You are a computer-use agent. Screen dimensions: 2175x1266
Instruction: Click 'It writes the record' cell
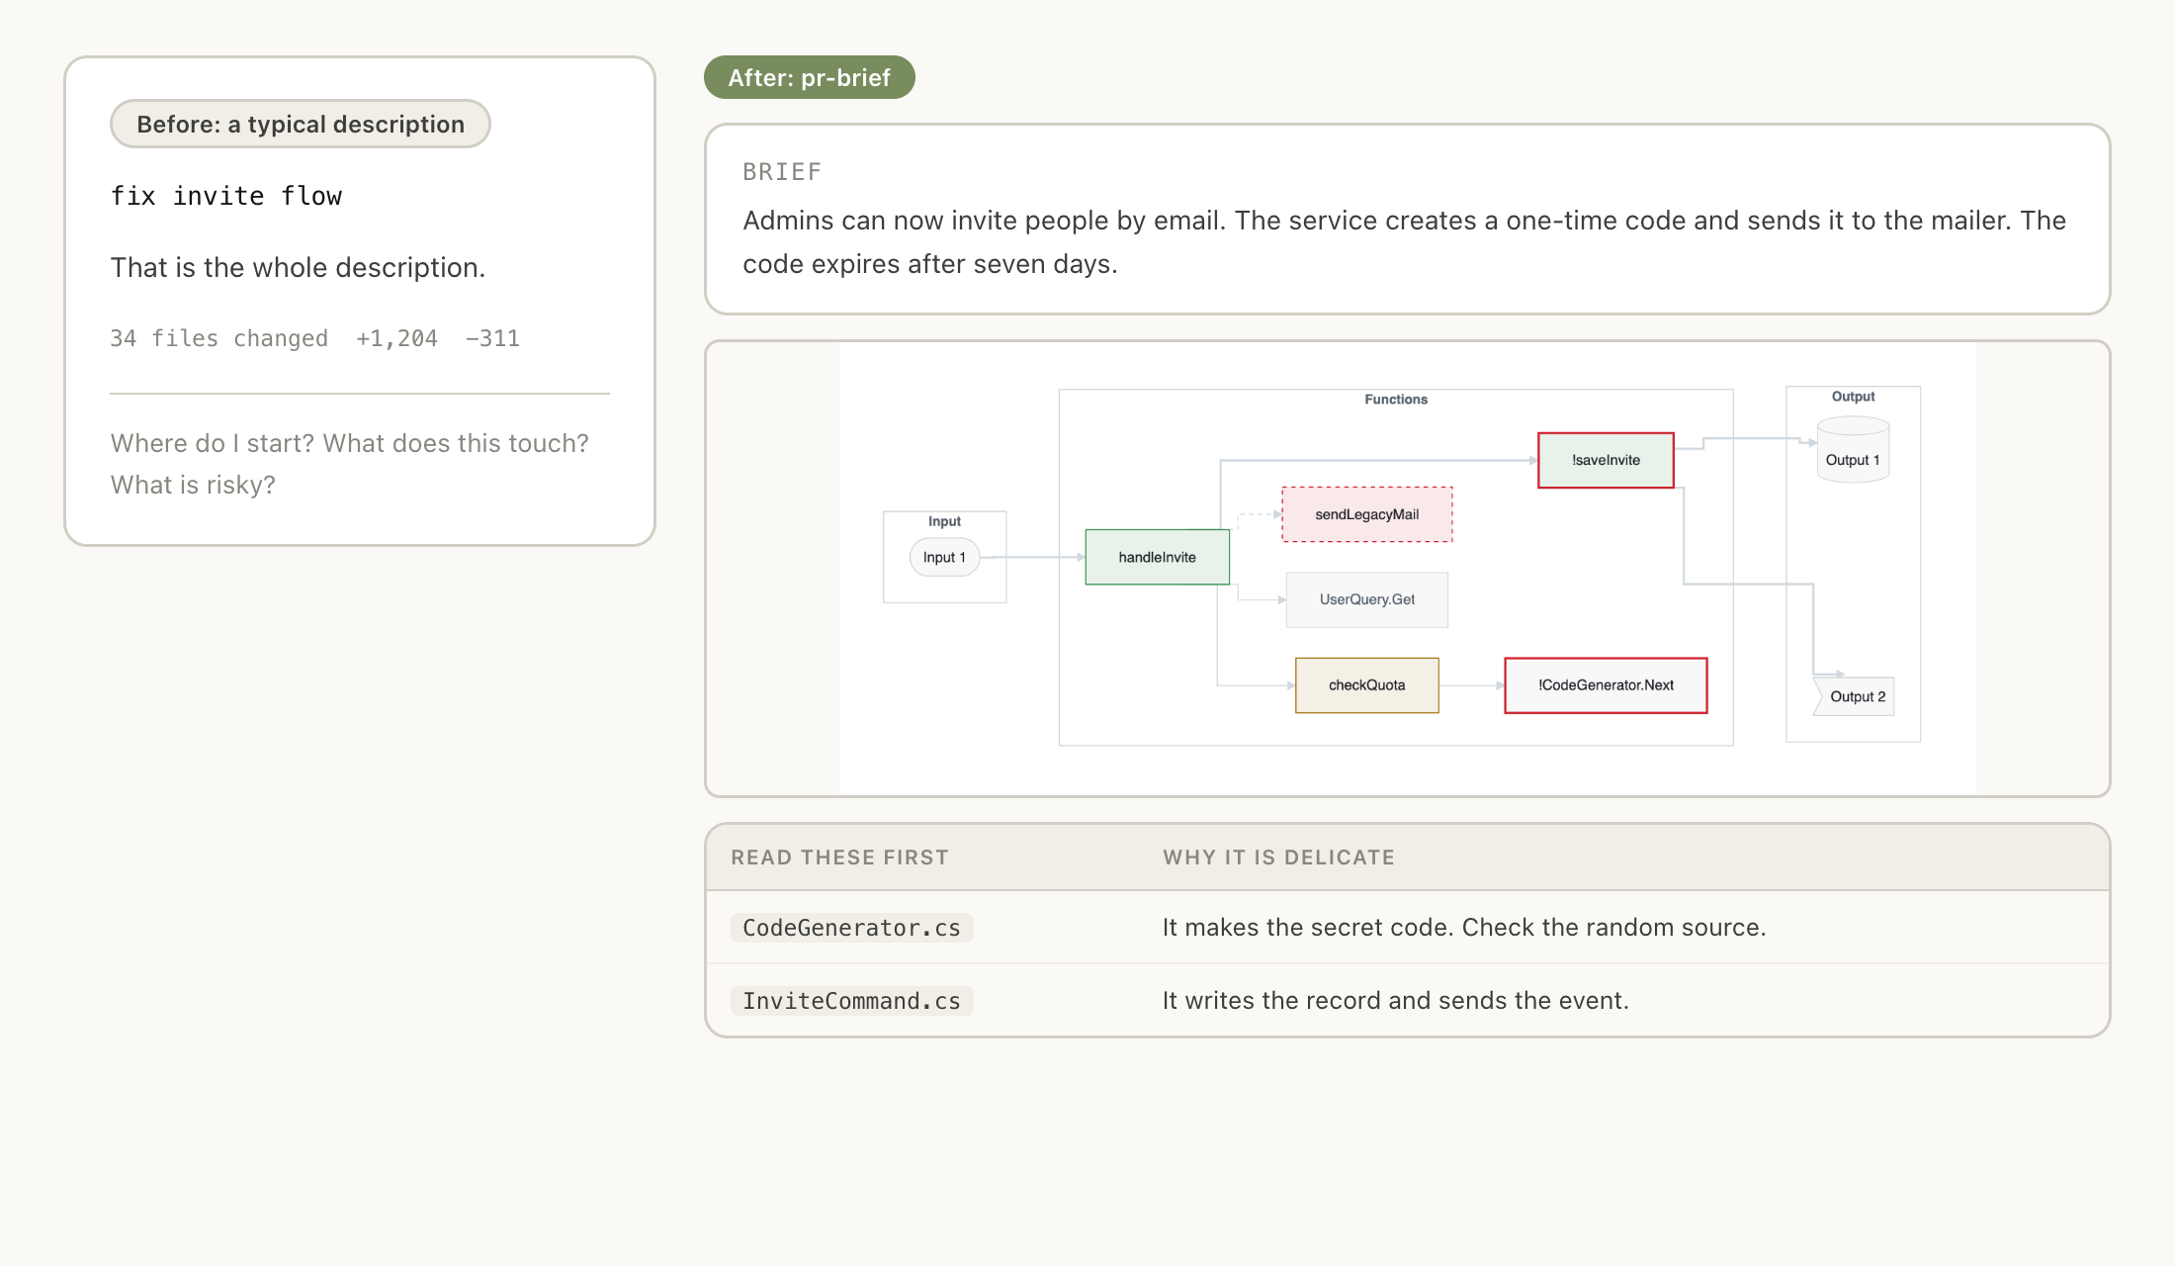(x=1395, y=1001)
